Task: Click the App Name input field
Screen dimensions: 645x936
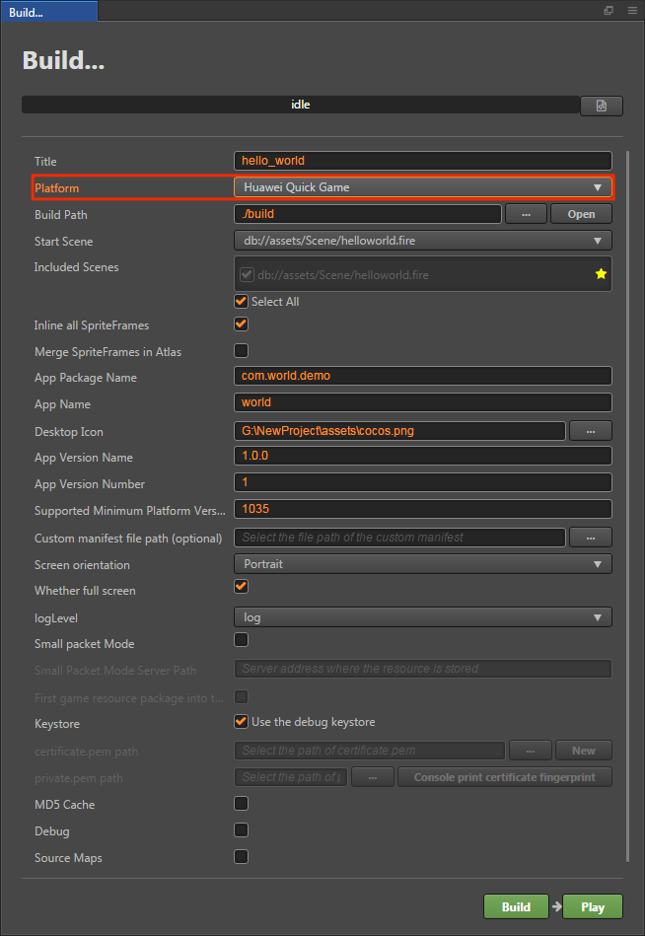Action: [423, 402]
